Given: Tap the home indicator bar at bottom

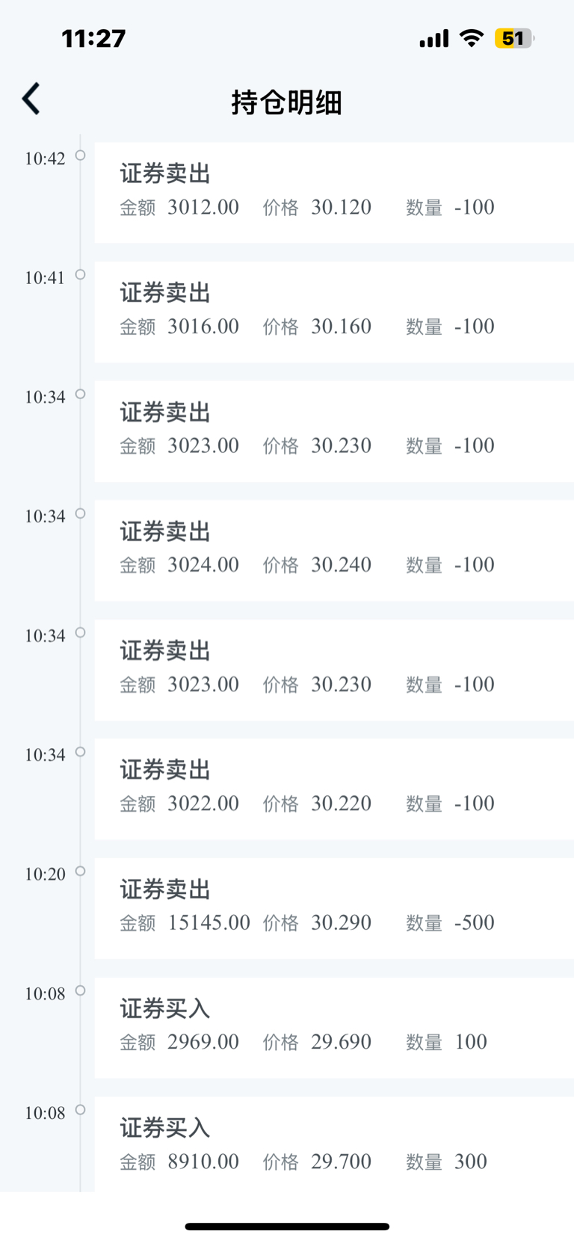Looking at the screenshot, I should coord(287,1227).
